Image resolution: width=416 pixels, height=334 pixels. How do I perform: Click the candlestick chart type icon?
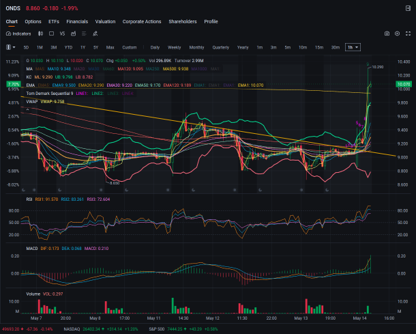[x=40, y=33]
